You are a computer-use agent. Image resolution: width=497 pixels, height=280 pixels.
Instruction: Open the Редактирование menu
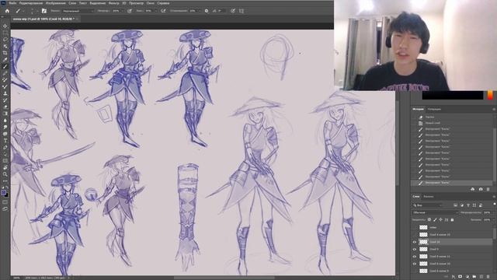tap(31, 3)
